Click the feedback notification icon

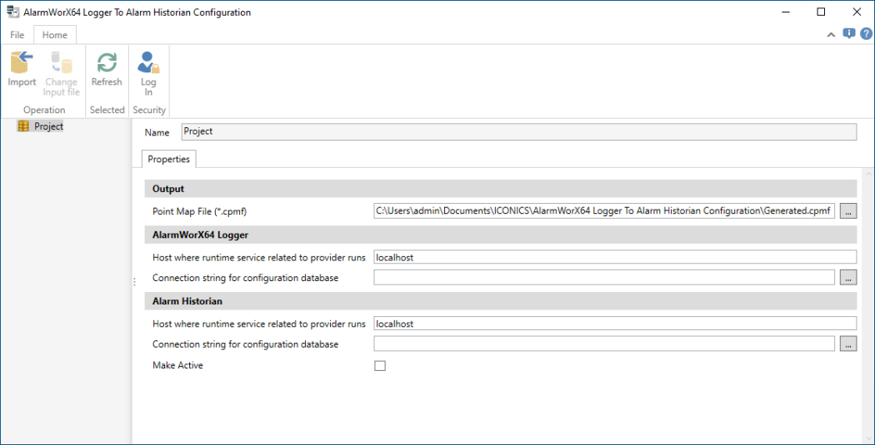point(848,34)
